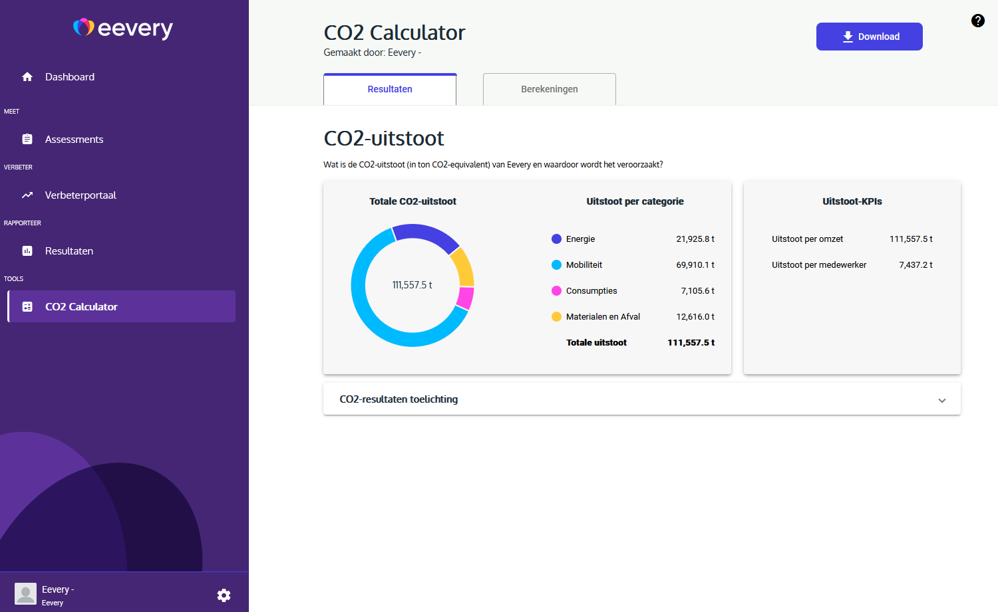
Task: Go to Verbeterportaal in sidebar
Action: pos(81,195)
